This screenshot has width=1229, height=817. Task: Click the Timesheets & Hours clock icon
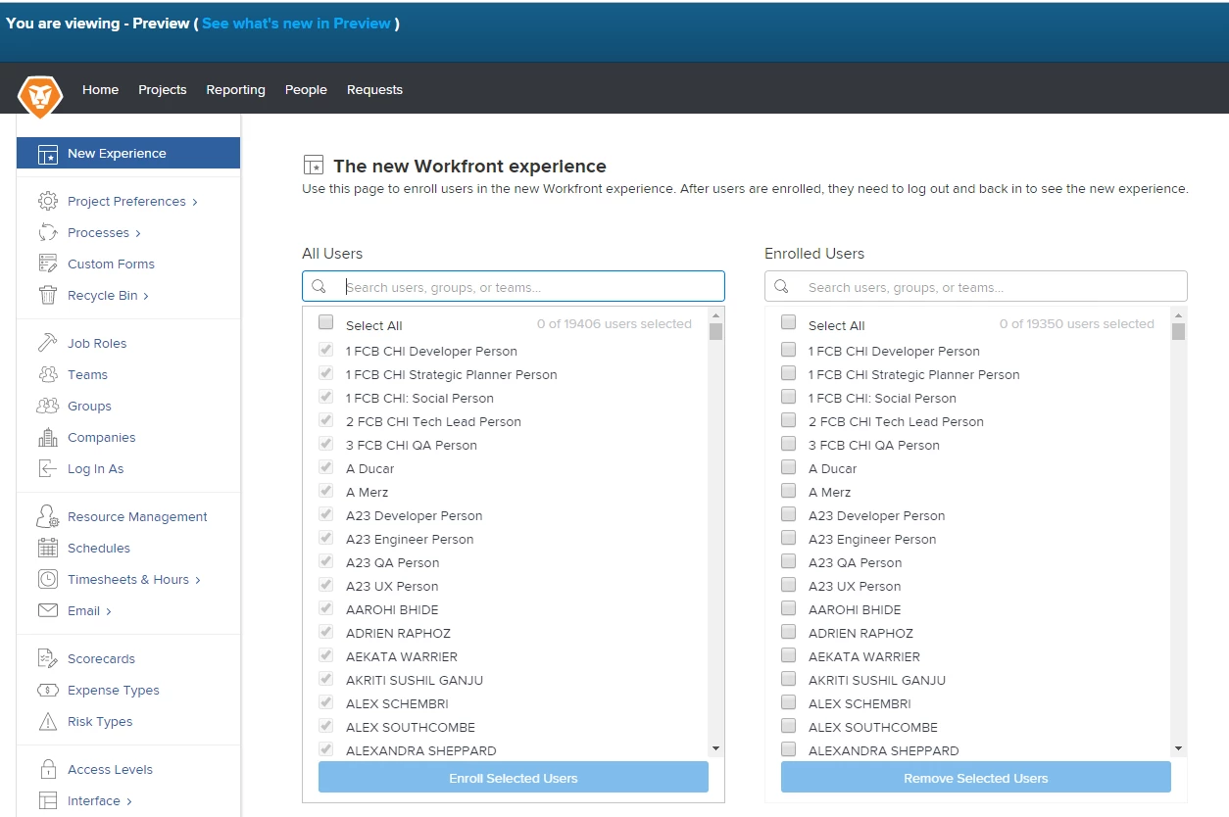pyautogui.click(x=47, y=579)
